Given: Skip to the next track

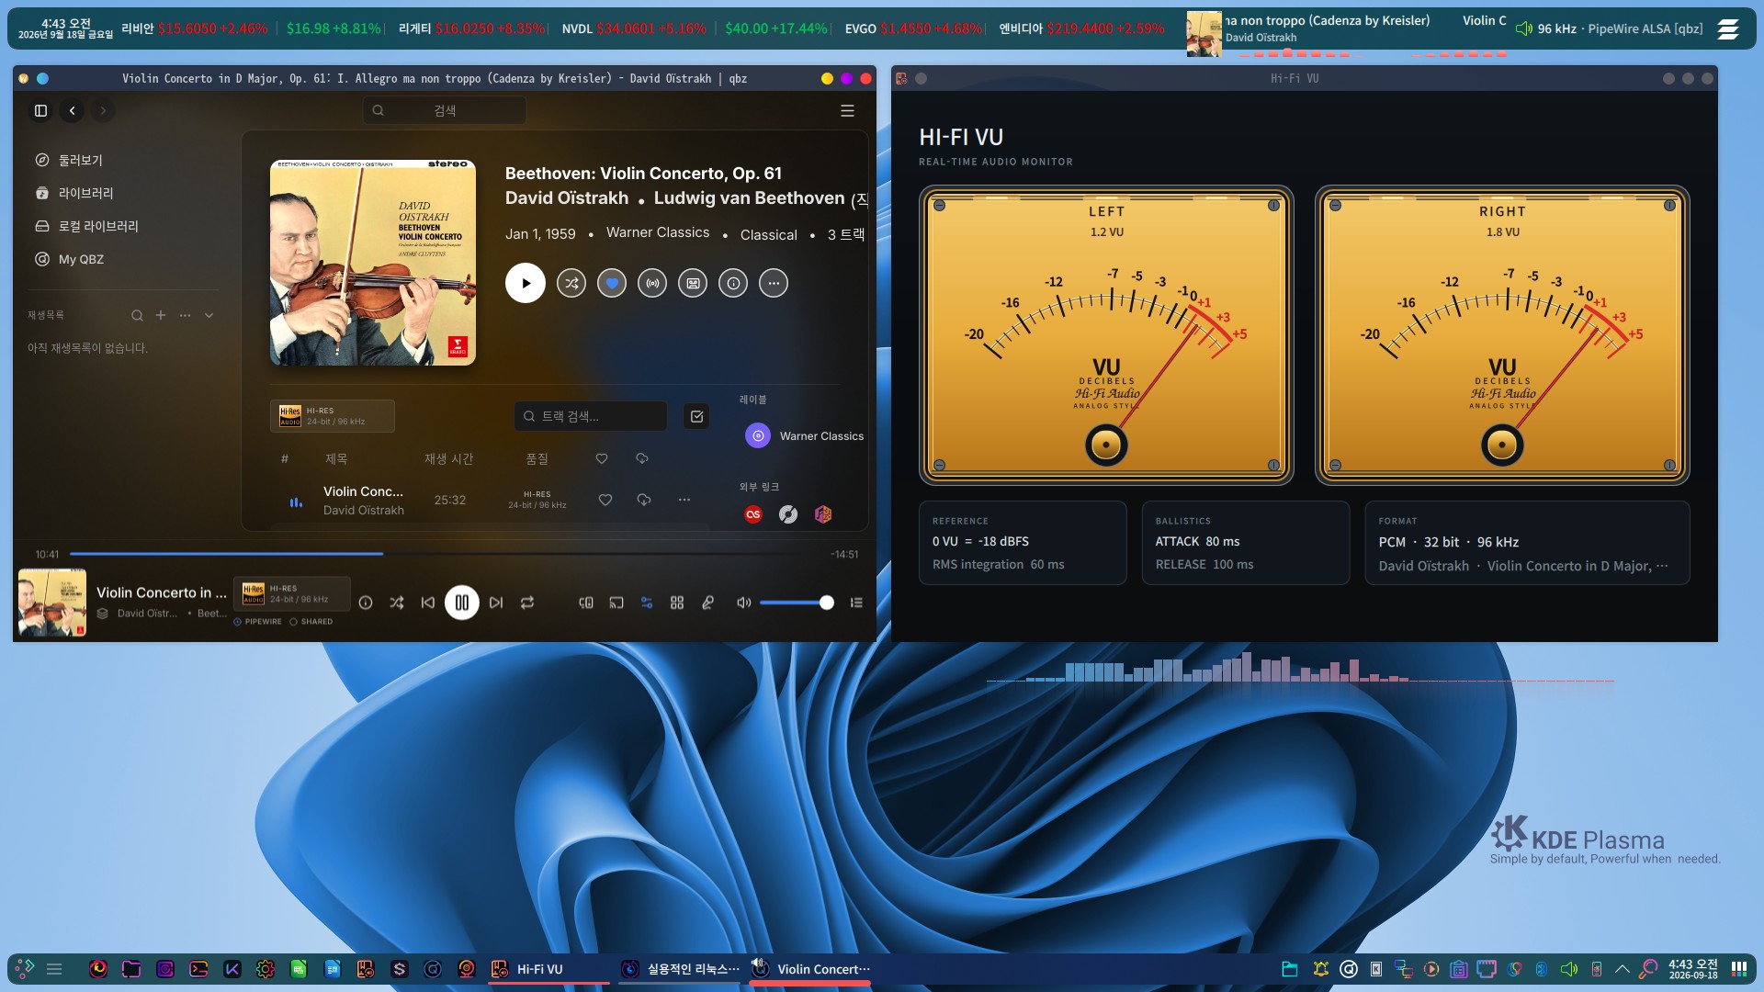Looking at the screenshot, I should [496, 603].
